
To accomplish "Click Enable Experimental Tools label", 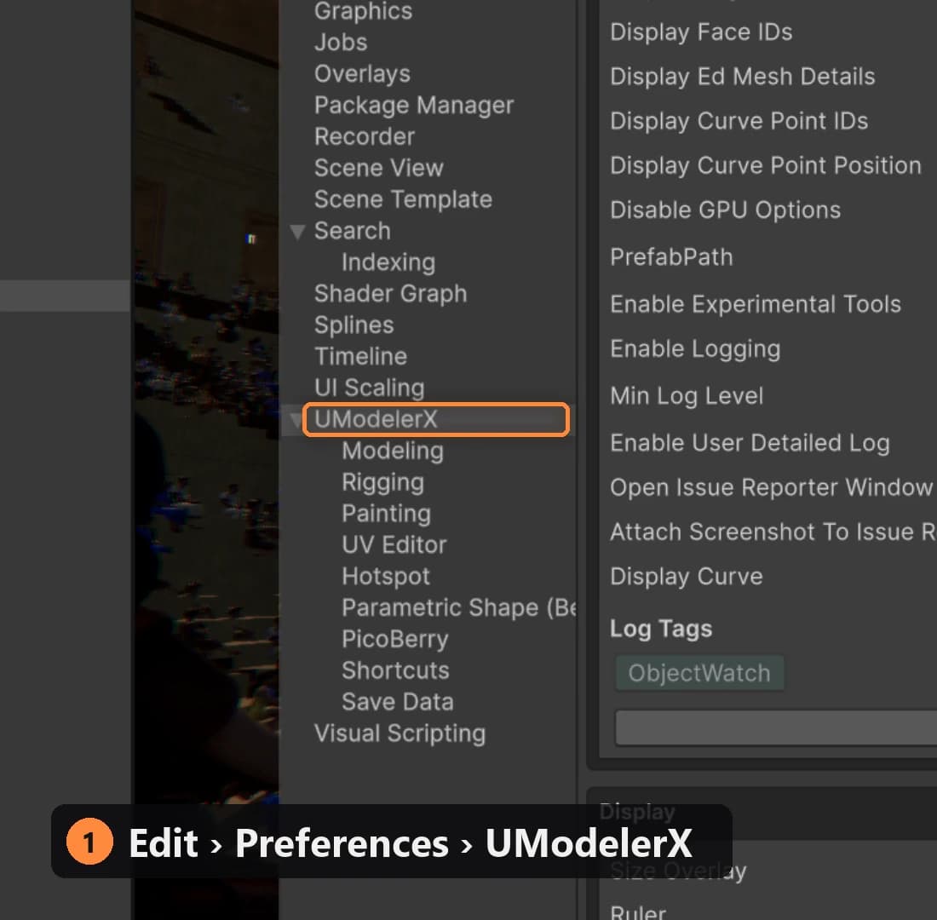I will (756, 304).
